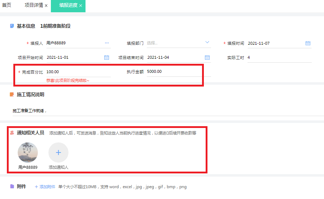Click the 完成百分比 field 100.00

(x=79, y=72)
